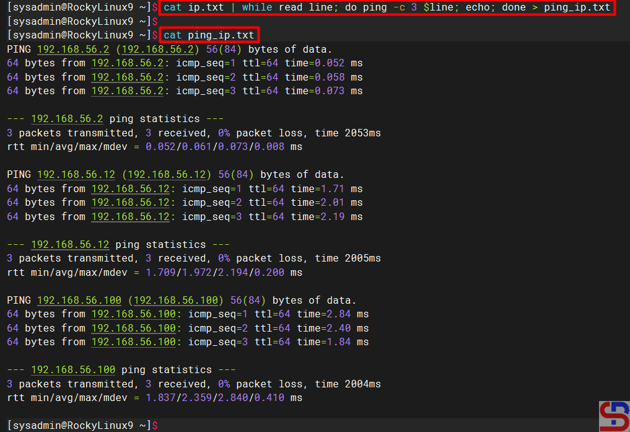The height and width of the screenshot is (432, 630).
Task: Click the 'time=2.84 ms' reply value
Action: tap(333, 314)
